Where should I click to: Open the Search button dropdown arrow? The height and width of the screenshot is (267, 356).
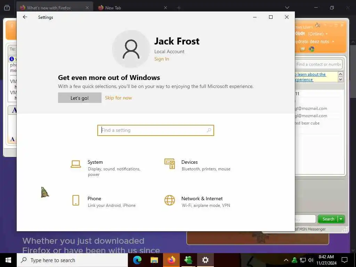click(341, 219)
